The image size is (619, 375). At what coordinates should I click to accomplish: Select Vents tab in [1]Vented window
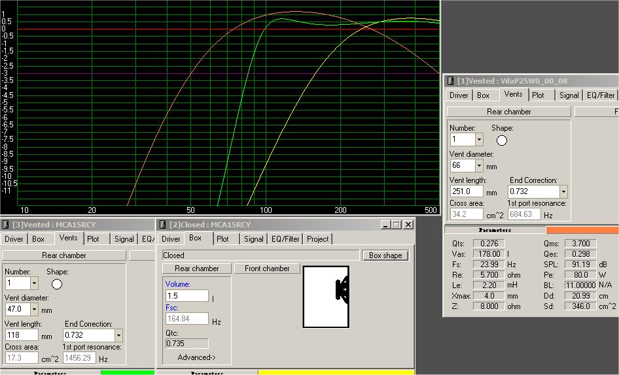[x=513, y=94]
